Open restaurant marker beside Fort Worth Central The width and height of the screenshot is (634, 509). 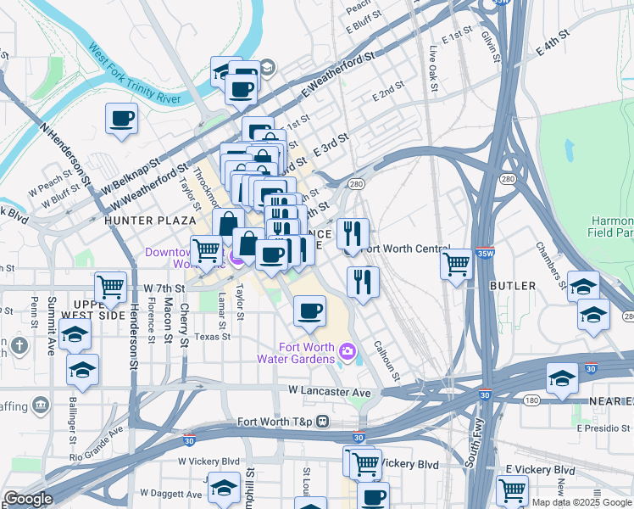[x=353, y=233]
